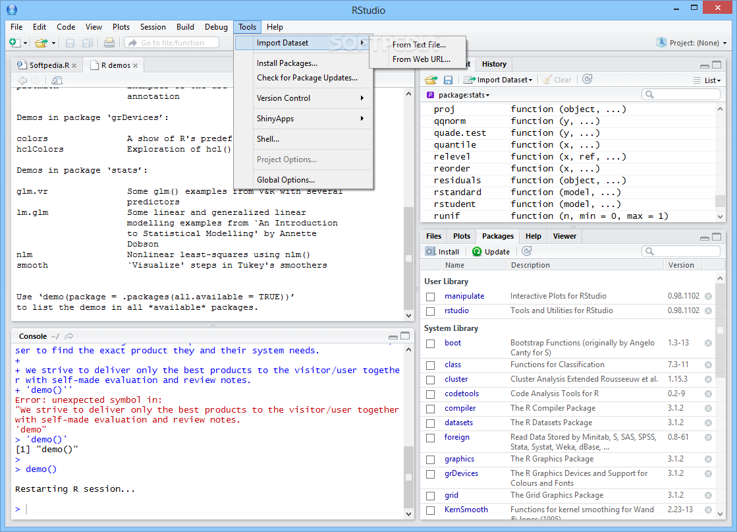Remove the boot package with its x icon
The image size is (737, 532).
click(708, 343)
